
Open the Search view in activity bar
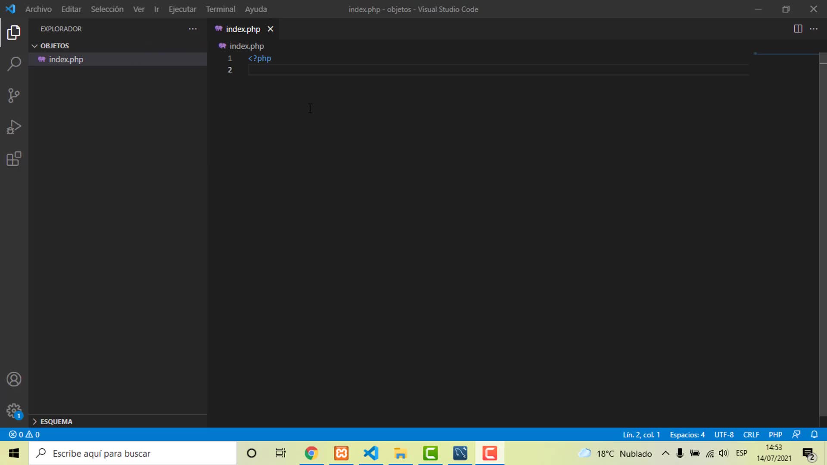pos(14,64)
